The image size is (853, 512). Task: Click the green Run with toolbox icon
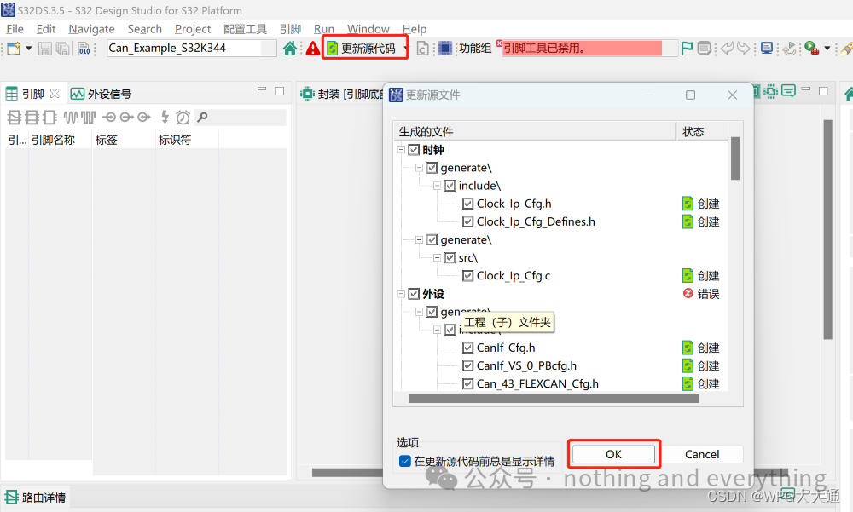812,49
